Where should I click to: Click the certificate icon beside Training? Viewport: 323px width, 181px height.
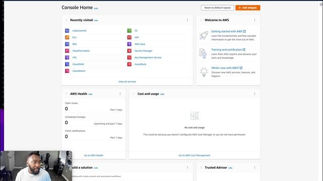coord(203,54)
